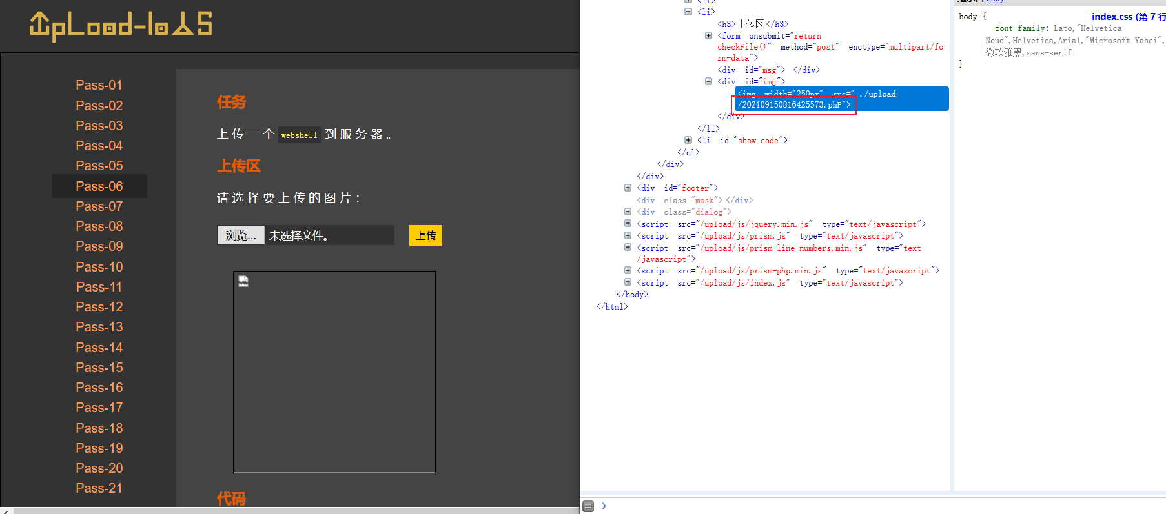Screen dimensions: 1166x514
Task: Select the highlighted img src element row
Action: pyautogui.click(x=842, y=99)
